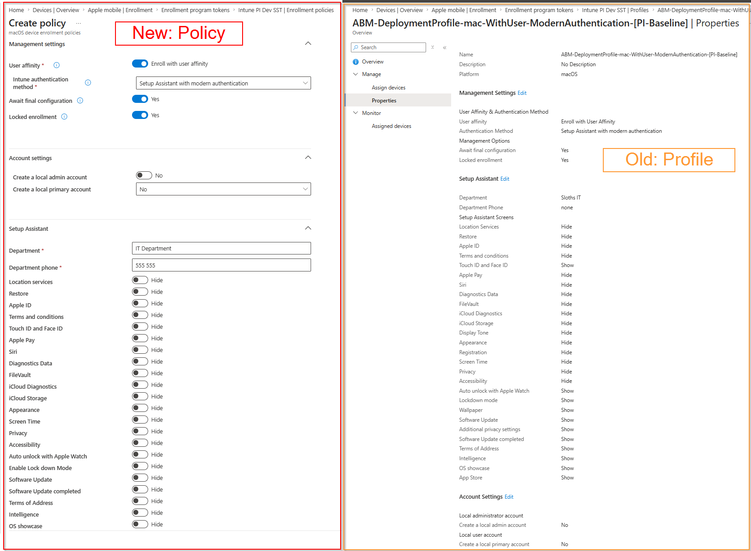Click the search magnifier icon in Profile pane
The width and height of the screenshot is (751, 551).
356,47
